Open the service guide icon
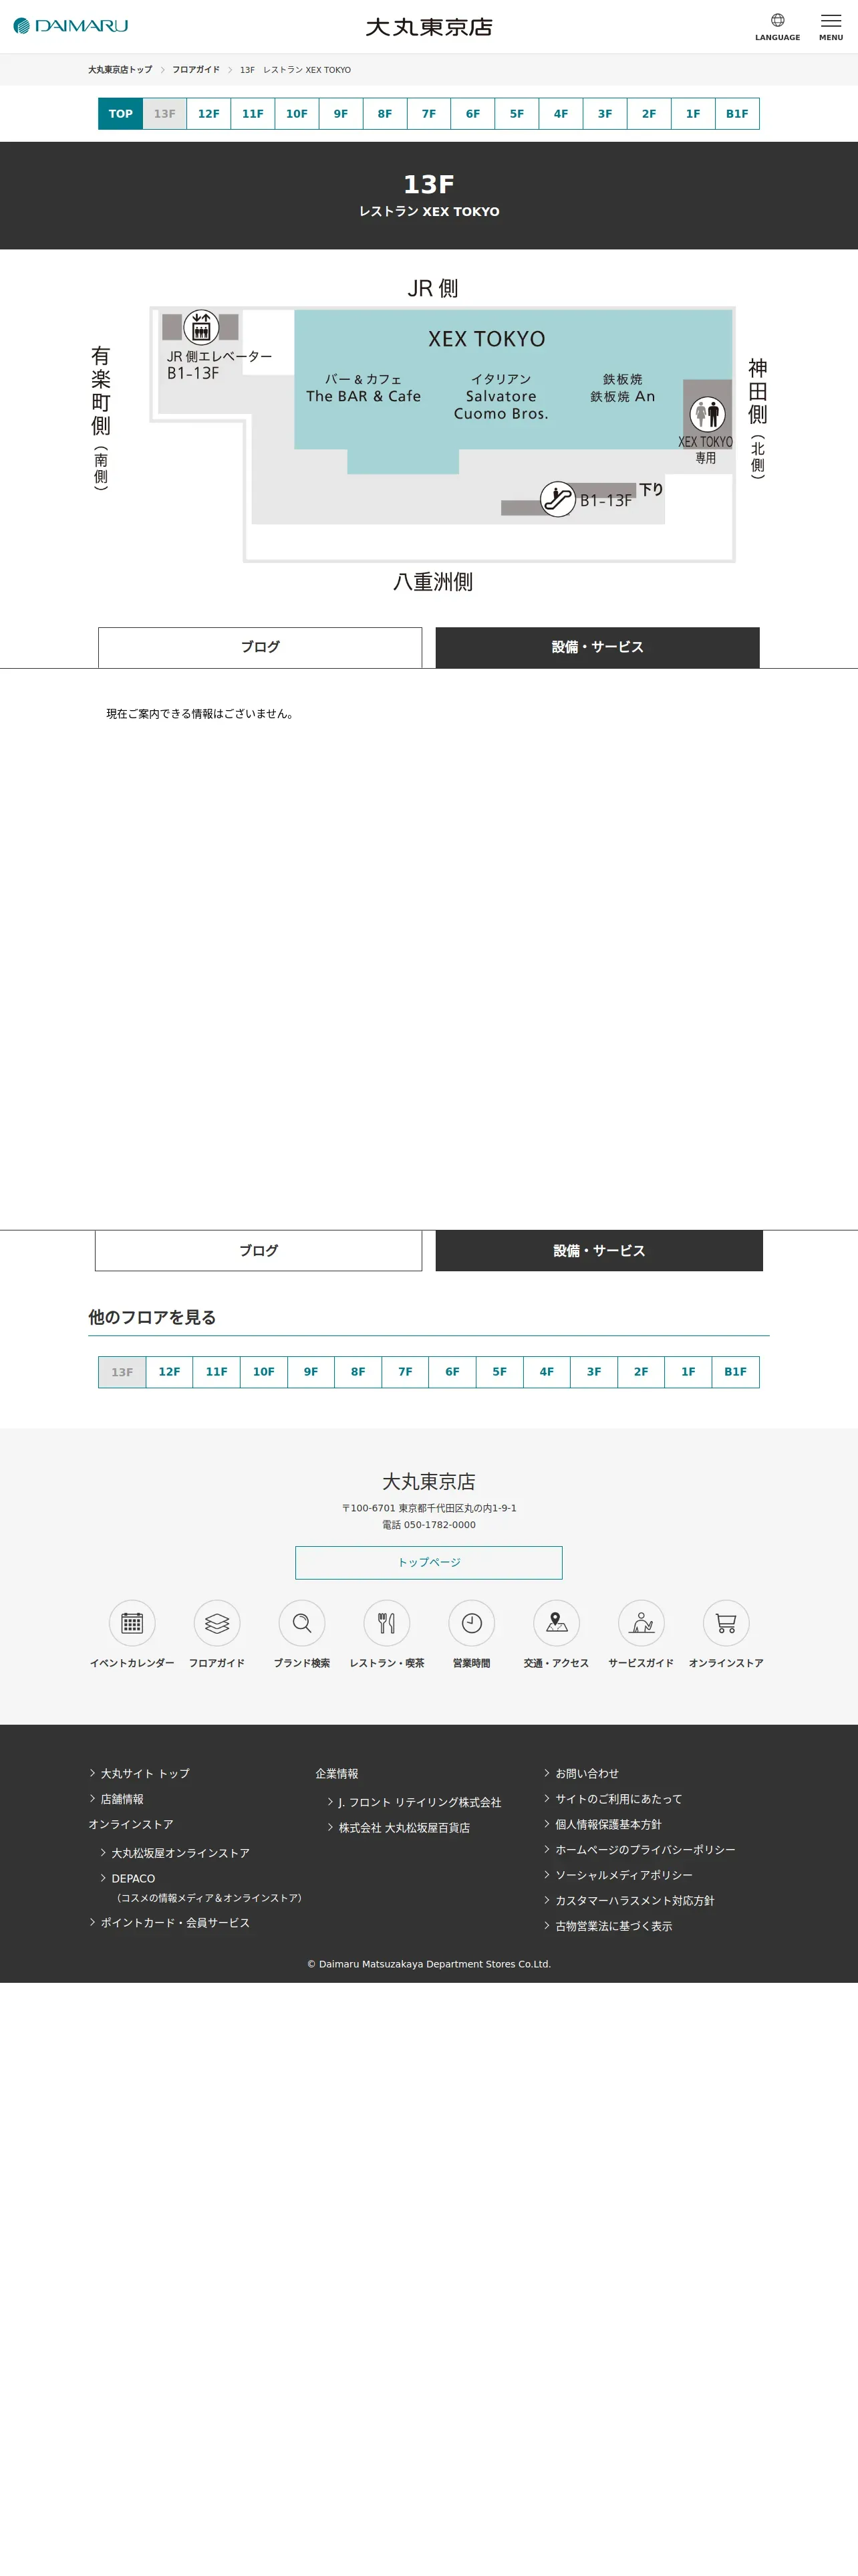 tap(641, 1623)
